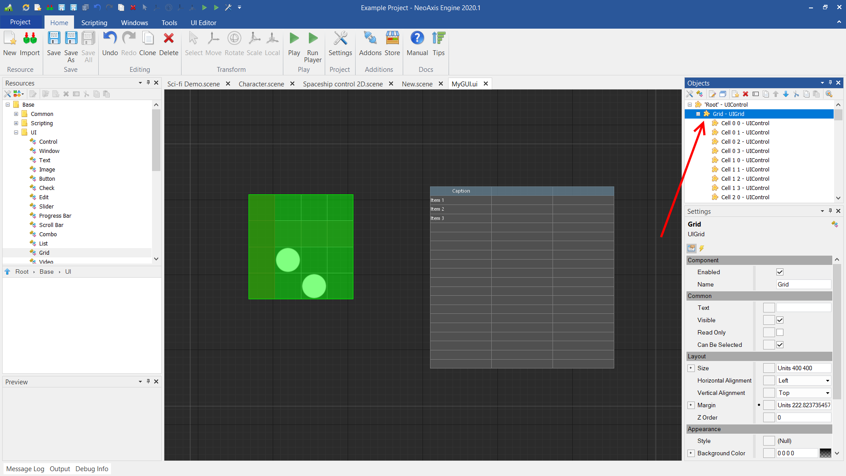Image resolution: width=846 pixels, height=476 pixels.
Task: Open Horizontal Alignment dropdown
Action: click(x=827, y=380)
